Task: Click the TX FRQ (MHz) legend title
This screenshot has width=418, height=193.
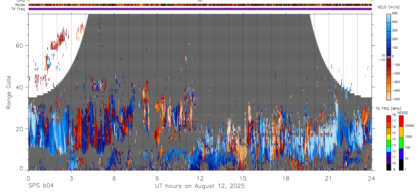Action: coord(388,108)
